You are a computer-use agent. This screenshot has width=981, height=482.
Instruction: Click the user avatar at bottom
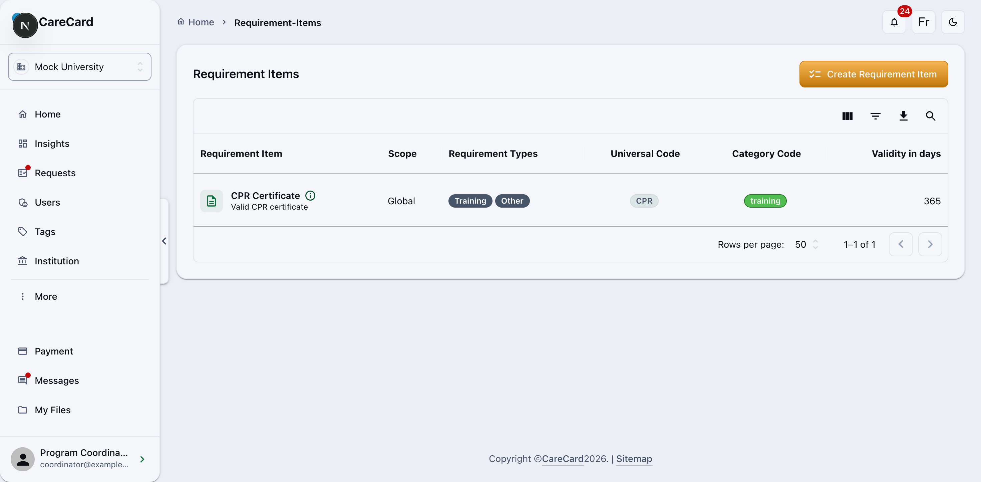coord(22,459)
